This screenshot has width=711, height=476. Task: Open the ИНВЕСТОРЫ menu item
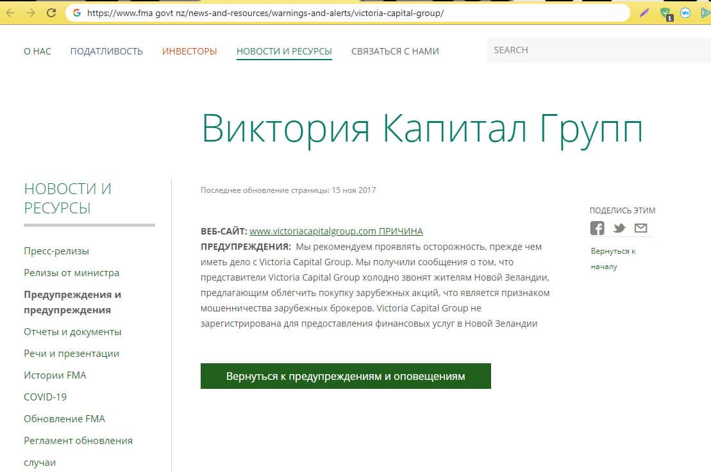(190, 51)
